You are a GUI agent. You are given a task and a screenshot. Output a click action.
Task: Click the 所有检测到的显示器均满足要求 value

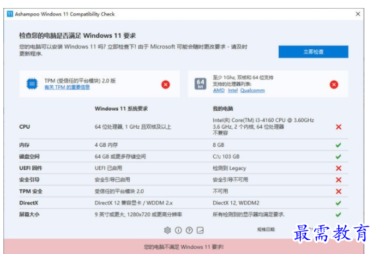(x=249, y=215)
